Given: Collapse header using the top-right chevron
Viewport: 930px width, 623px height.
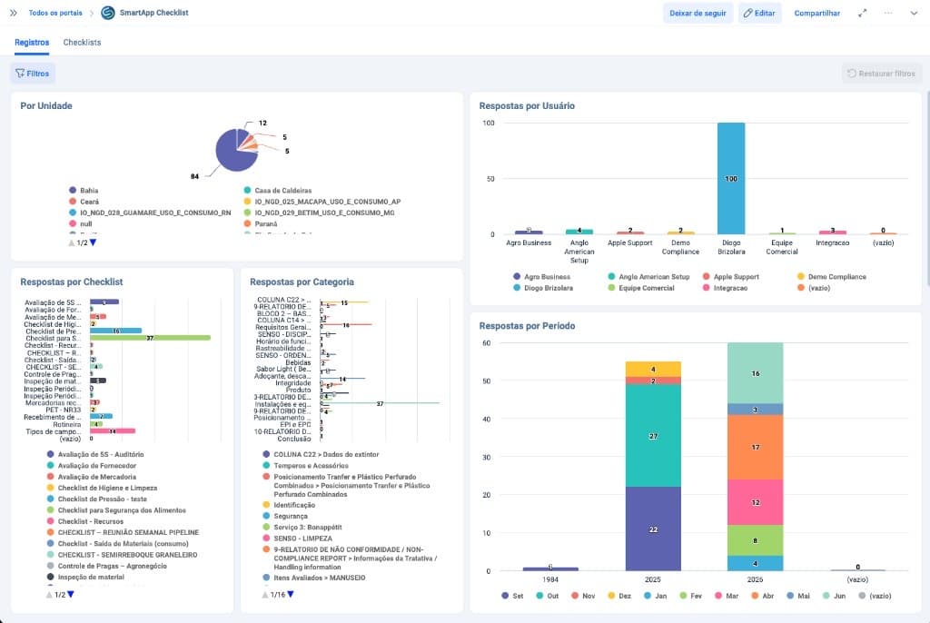Looking at the screenshot, I should point(914,13).
